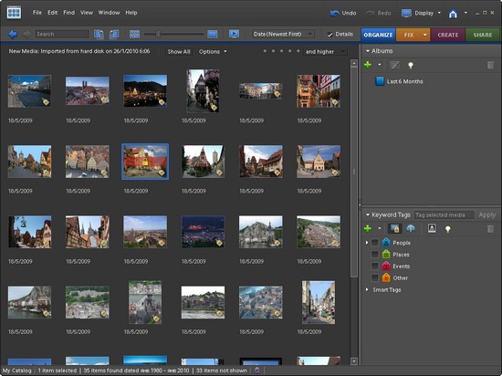Open the Options dropdown
Image resolution: width=502 pixels, height=376 pixels.
(x=213, y=51)
